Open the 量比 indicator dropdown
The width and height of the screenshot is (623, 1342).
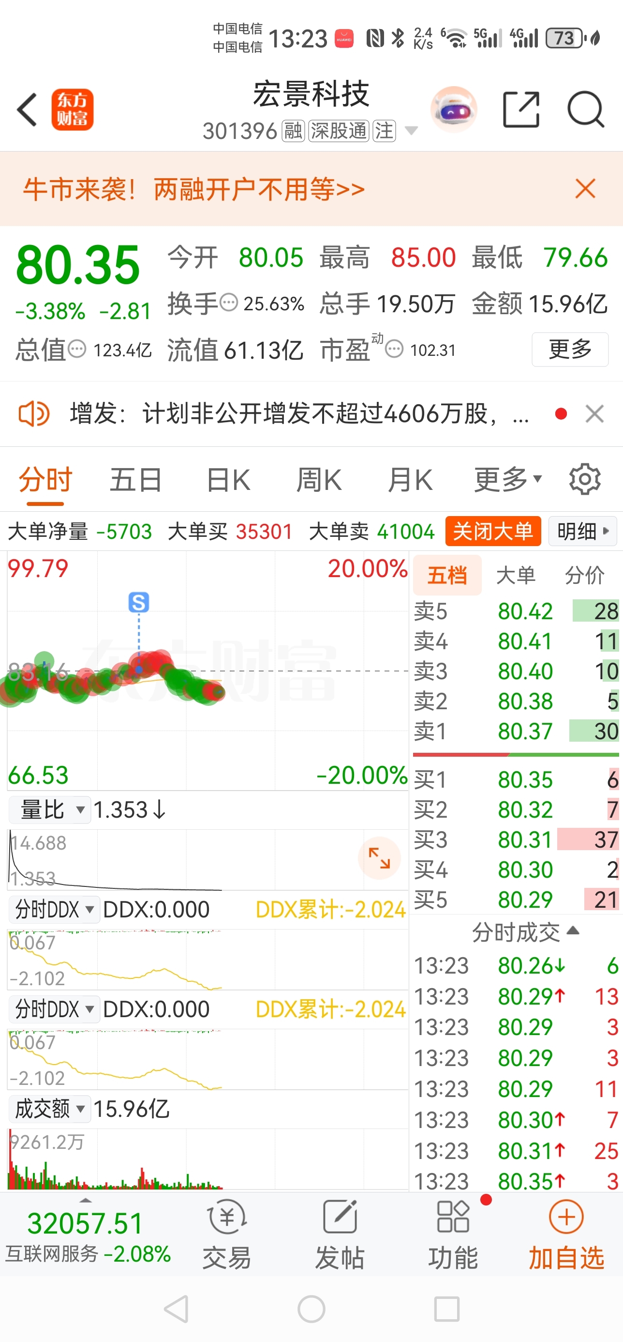50,810
